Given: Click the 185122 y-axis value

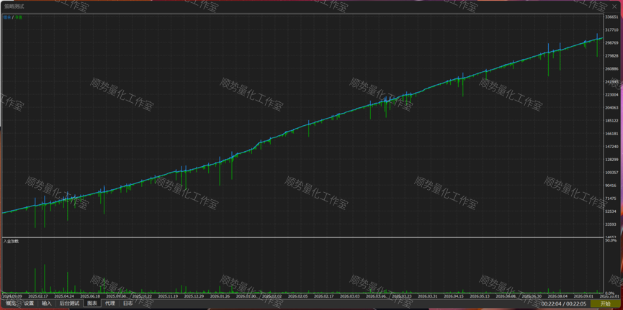Looking at the screenshot, I should point(611,121).
